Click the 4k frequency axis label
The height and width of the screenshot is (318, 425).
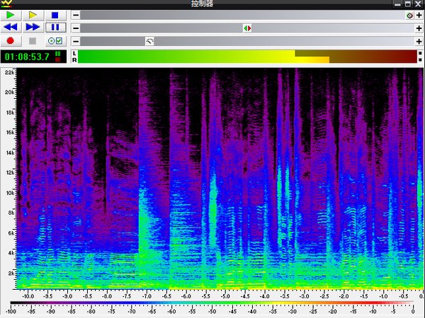click(11, 254)
